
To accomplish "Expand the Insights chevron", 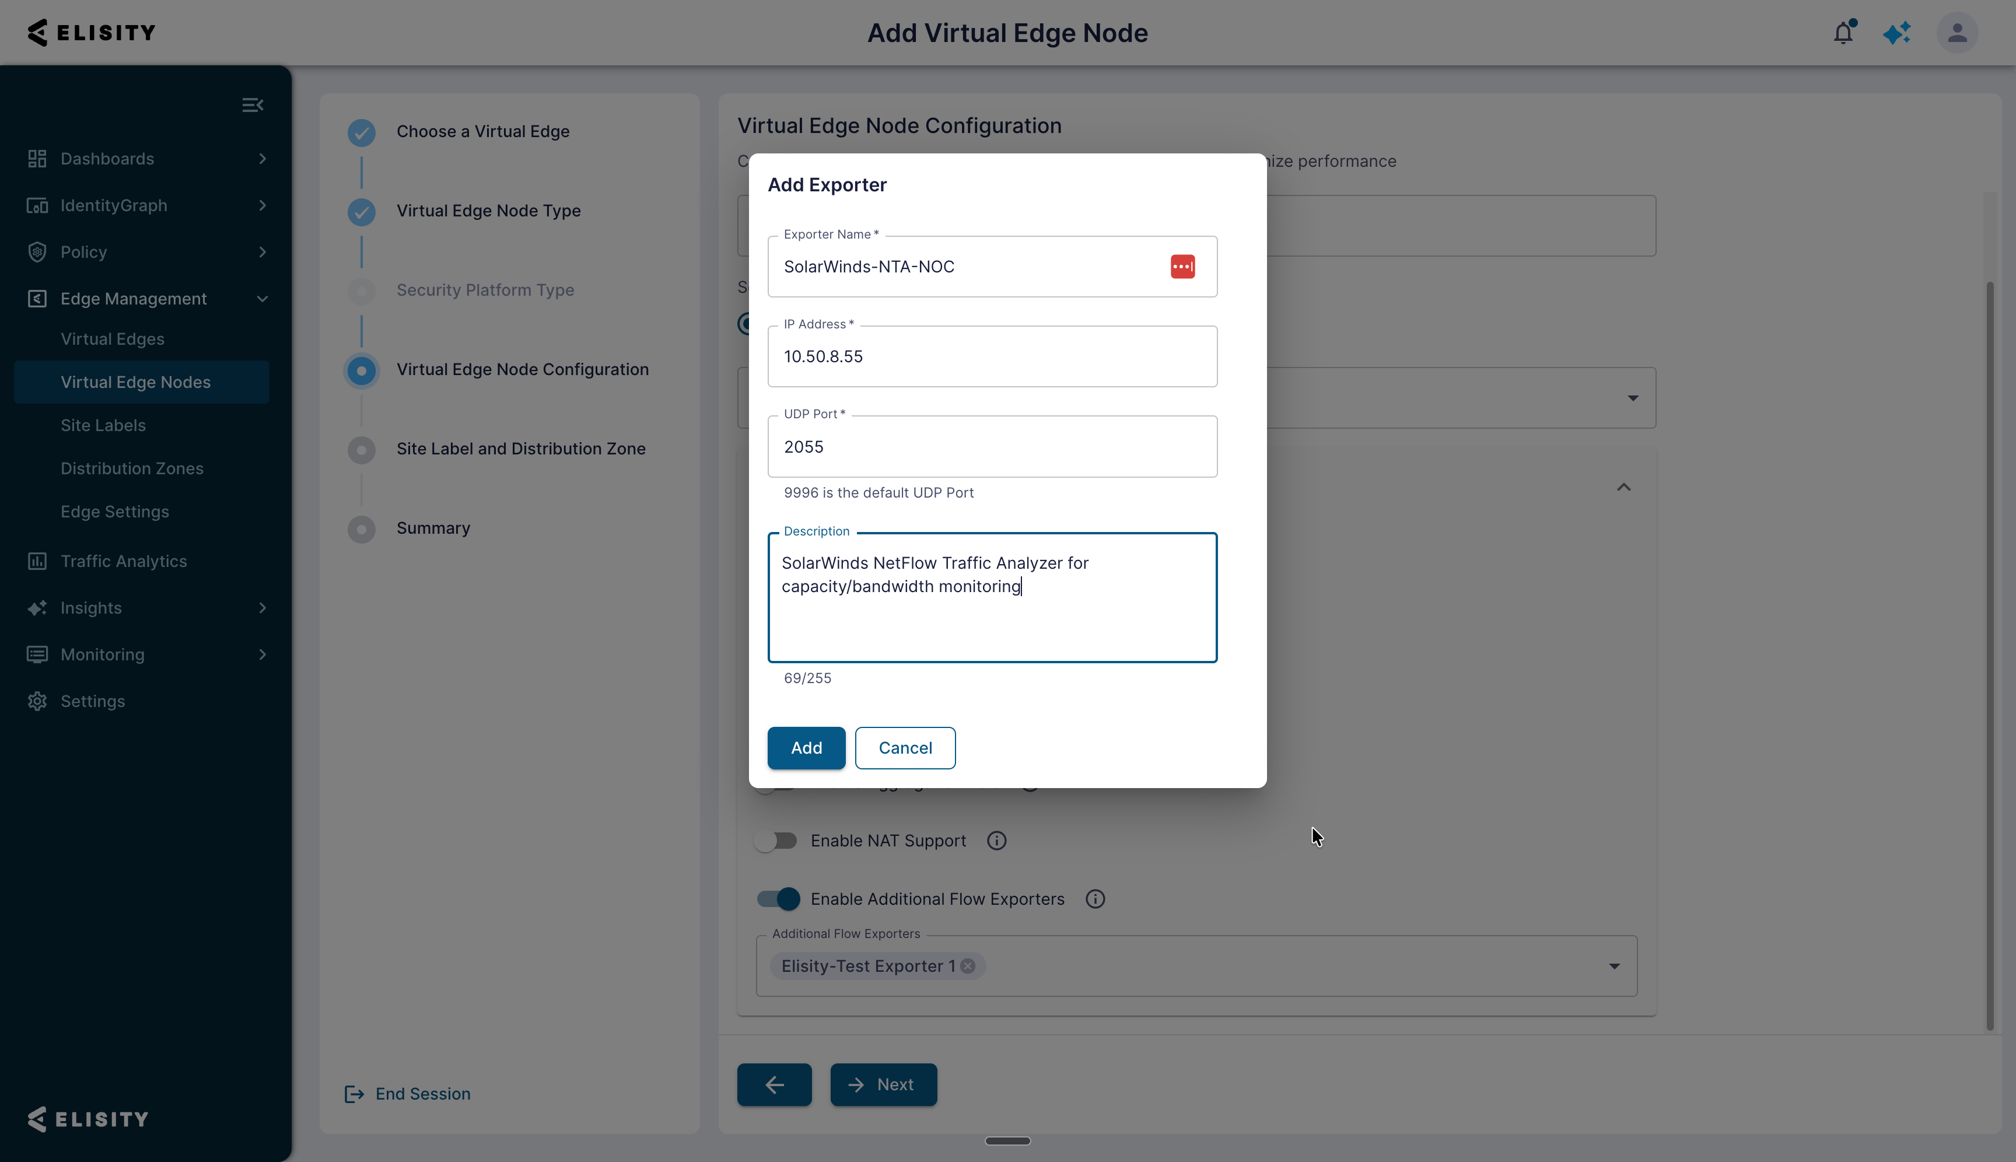I will (262, 608).
